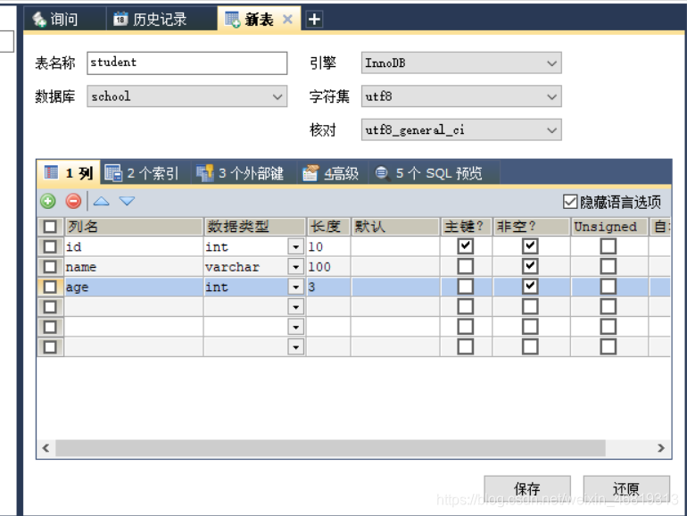Select the 1 列 tab

pos(70,173)
